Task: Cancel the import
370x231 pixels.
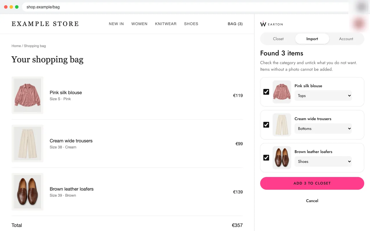Action: coord(312,201)
